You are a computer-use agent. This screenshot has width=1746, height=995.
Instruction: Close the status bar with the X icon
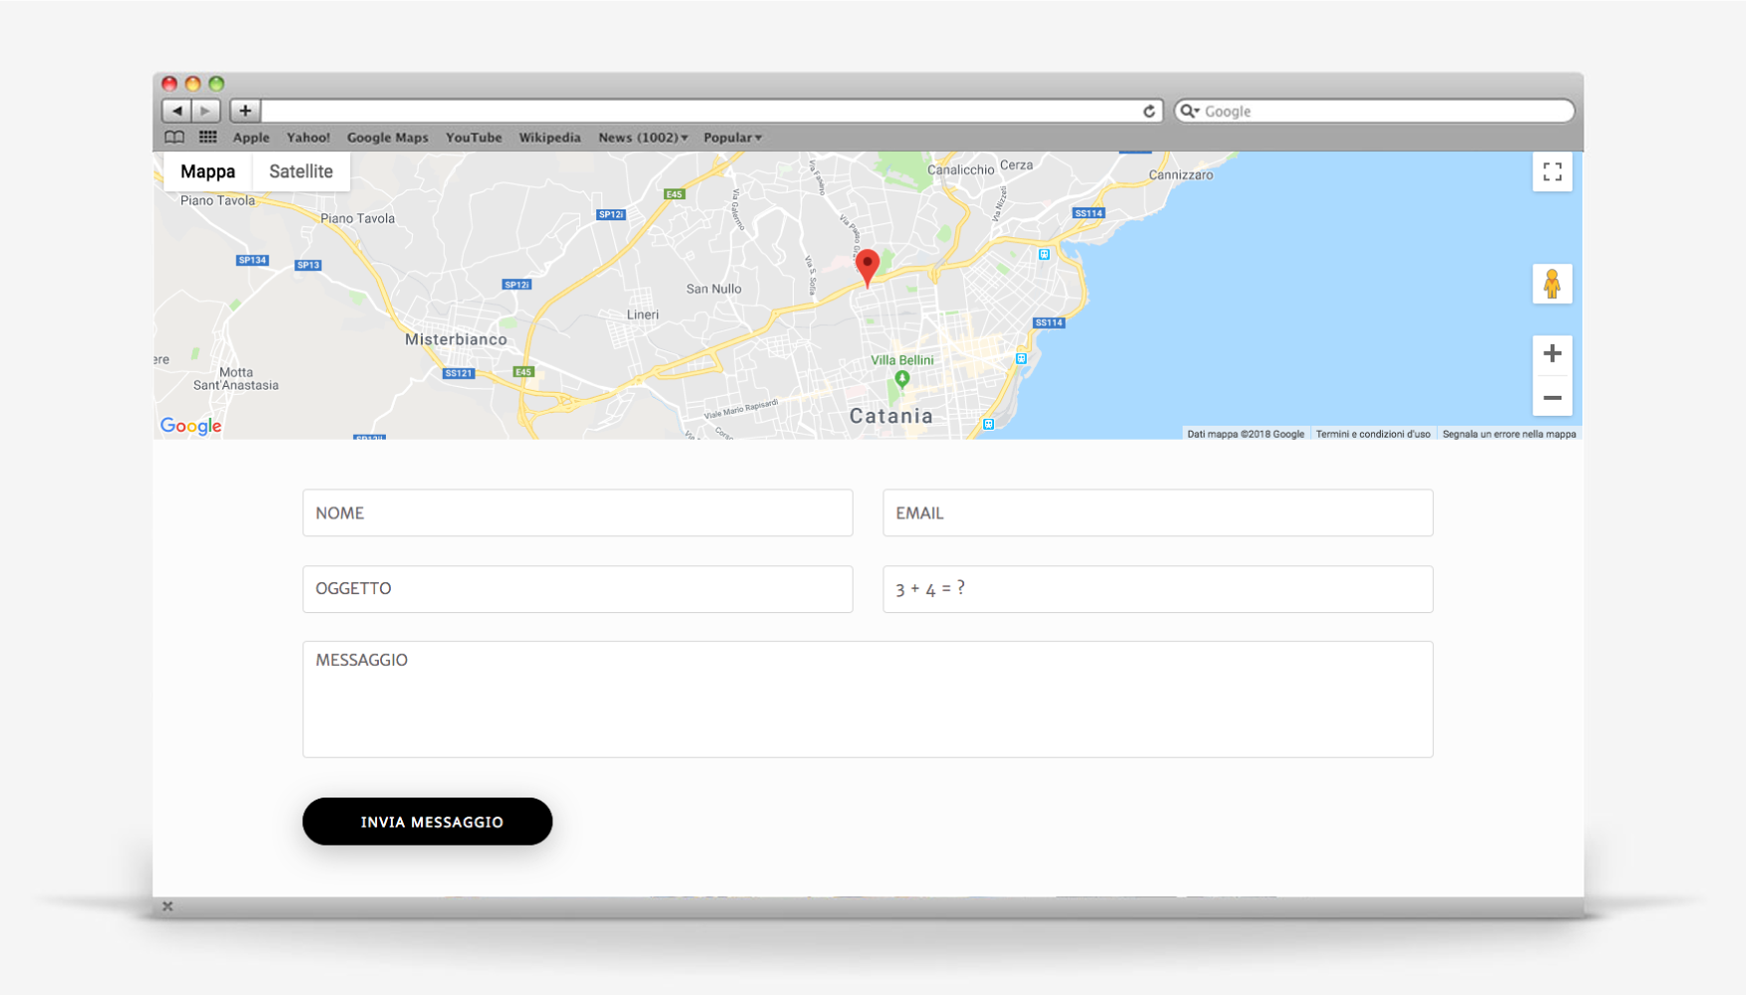[x=168, y=906]
